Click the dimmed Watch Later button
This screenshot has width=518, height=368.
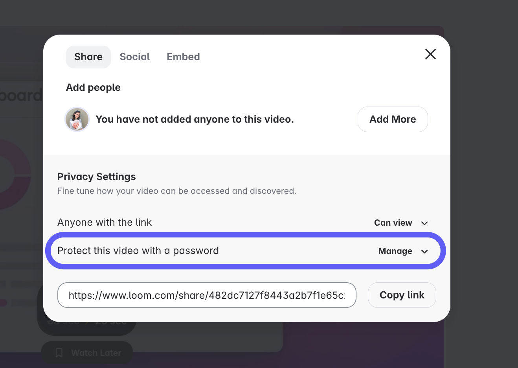pyautogui.click(x=96, y=353)
